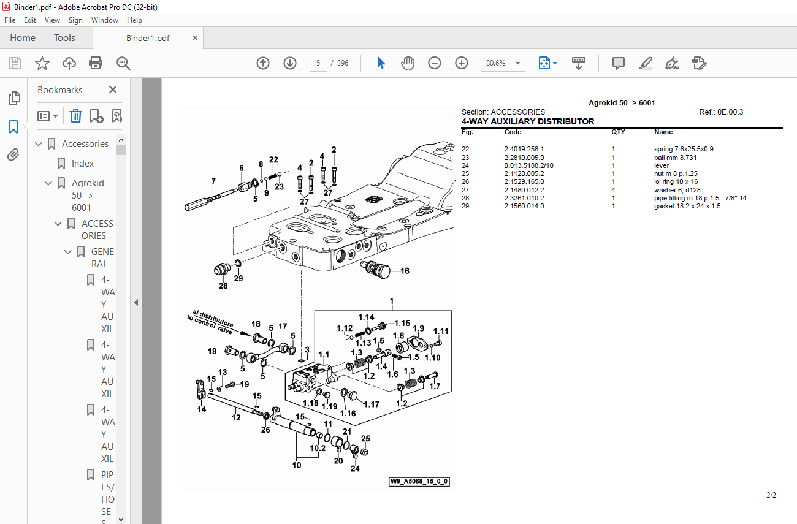Image resolution: width=797 pixels, height=524 pixels.
Task: Delete selected bookmark trash icon
Action: click(x=75, y=116)
